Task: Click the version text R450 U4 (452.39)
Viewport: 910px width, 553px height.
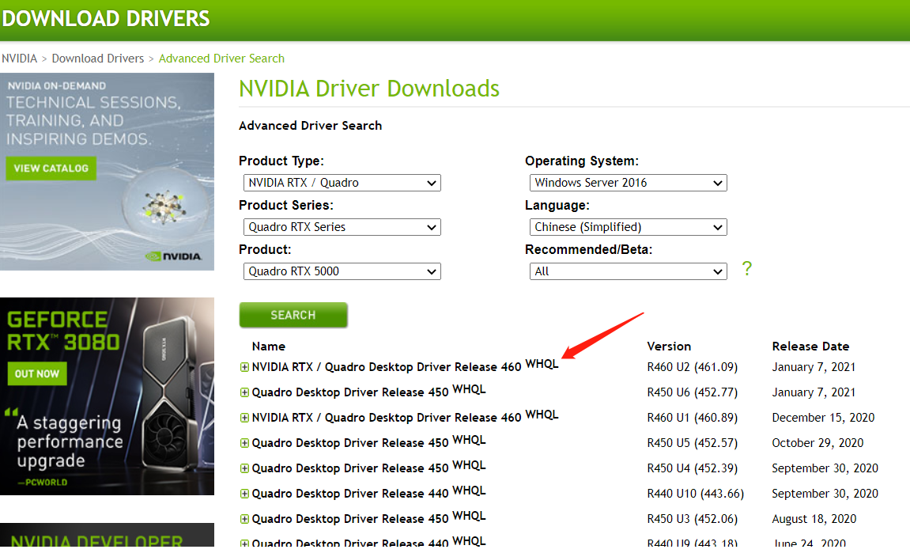Action: (693, 468)
